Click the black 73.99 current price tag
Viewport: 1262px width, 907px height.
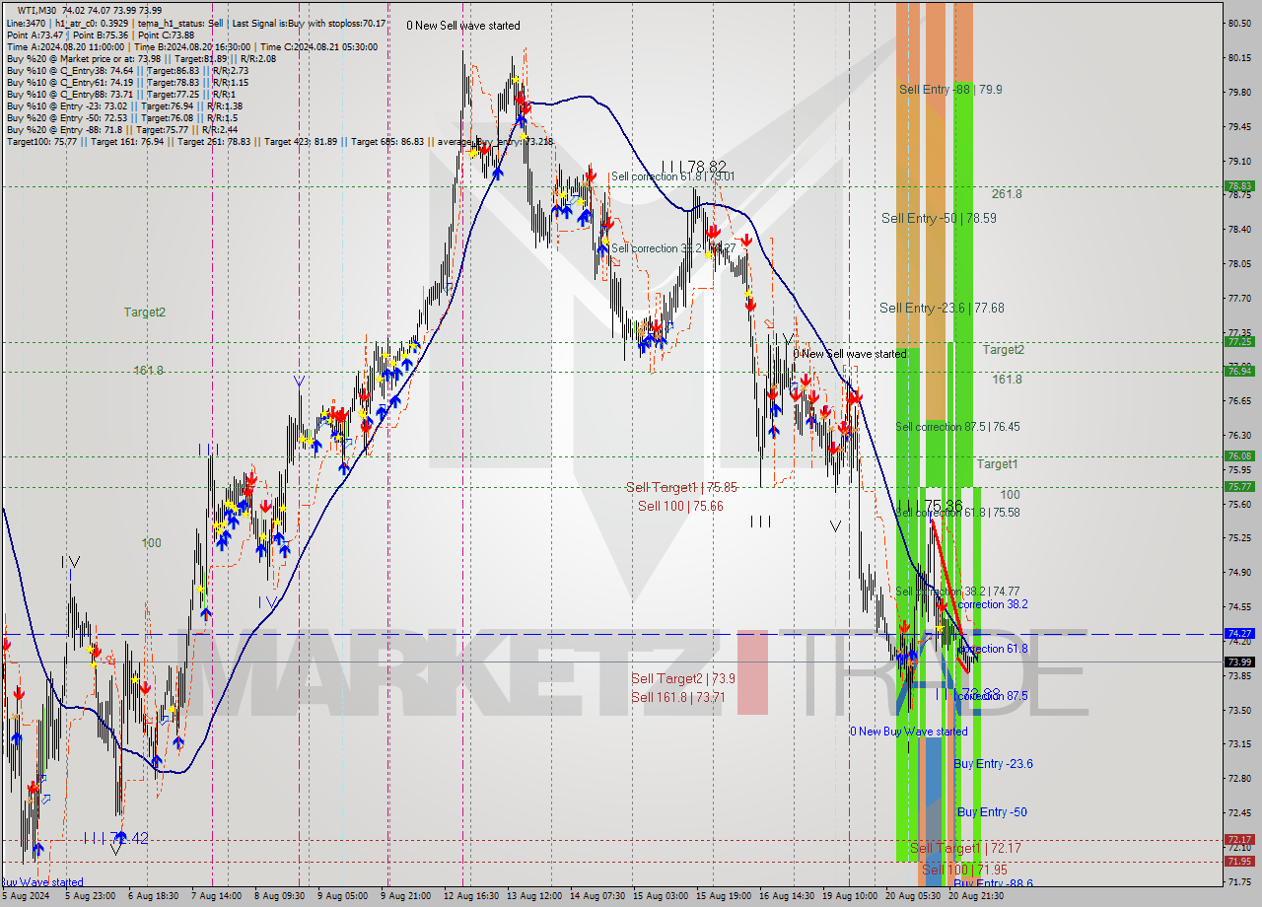(x=1239, y=662)
